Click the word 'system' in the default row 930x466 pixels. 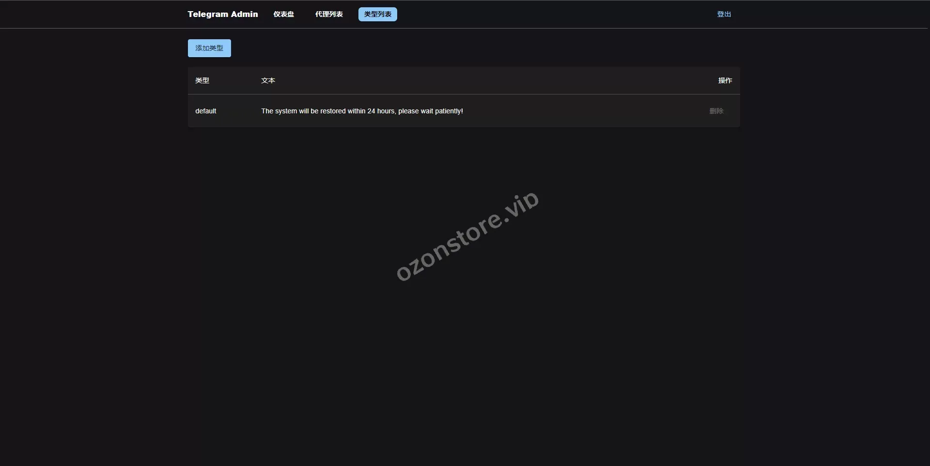pyautogui.click(x=286, y=111)
